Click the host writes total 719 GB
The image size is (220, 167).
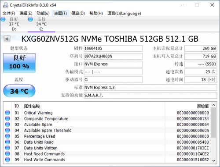coord(201,56)
